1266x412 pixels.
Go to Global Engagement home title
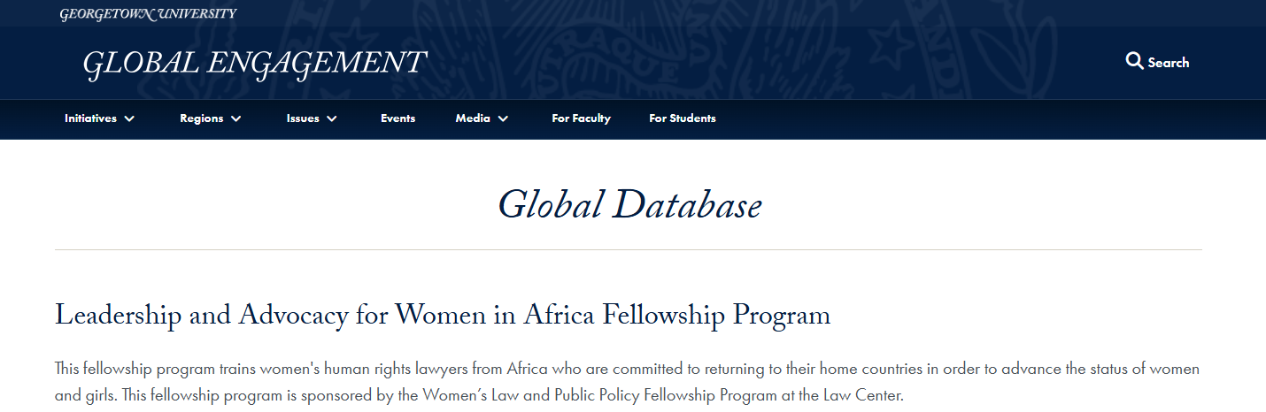[254, 64]
